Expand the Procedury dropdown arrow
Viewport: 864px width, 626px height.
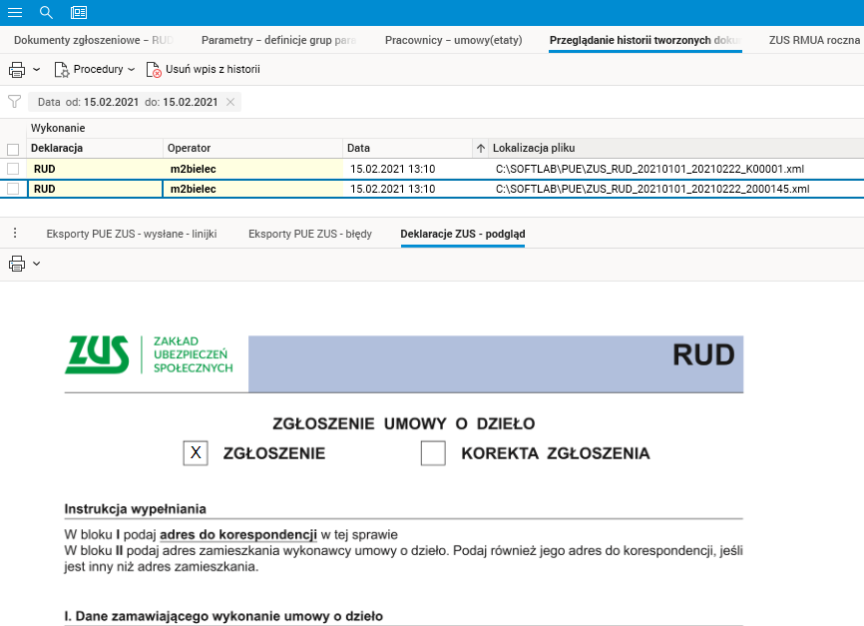[131, 70]
